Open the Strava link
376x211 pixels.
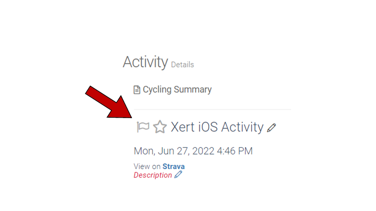pos(173,166)
